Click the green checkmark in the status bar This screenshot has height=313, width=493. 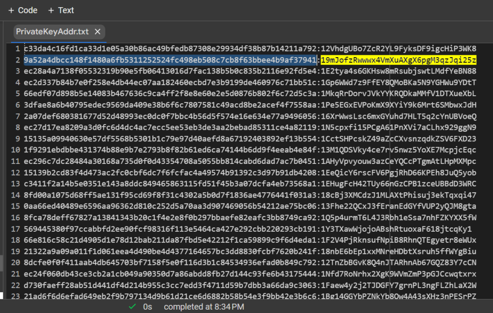(132, 306)
